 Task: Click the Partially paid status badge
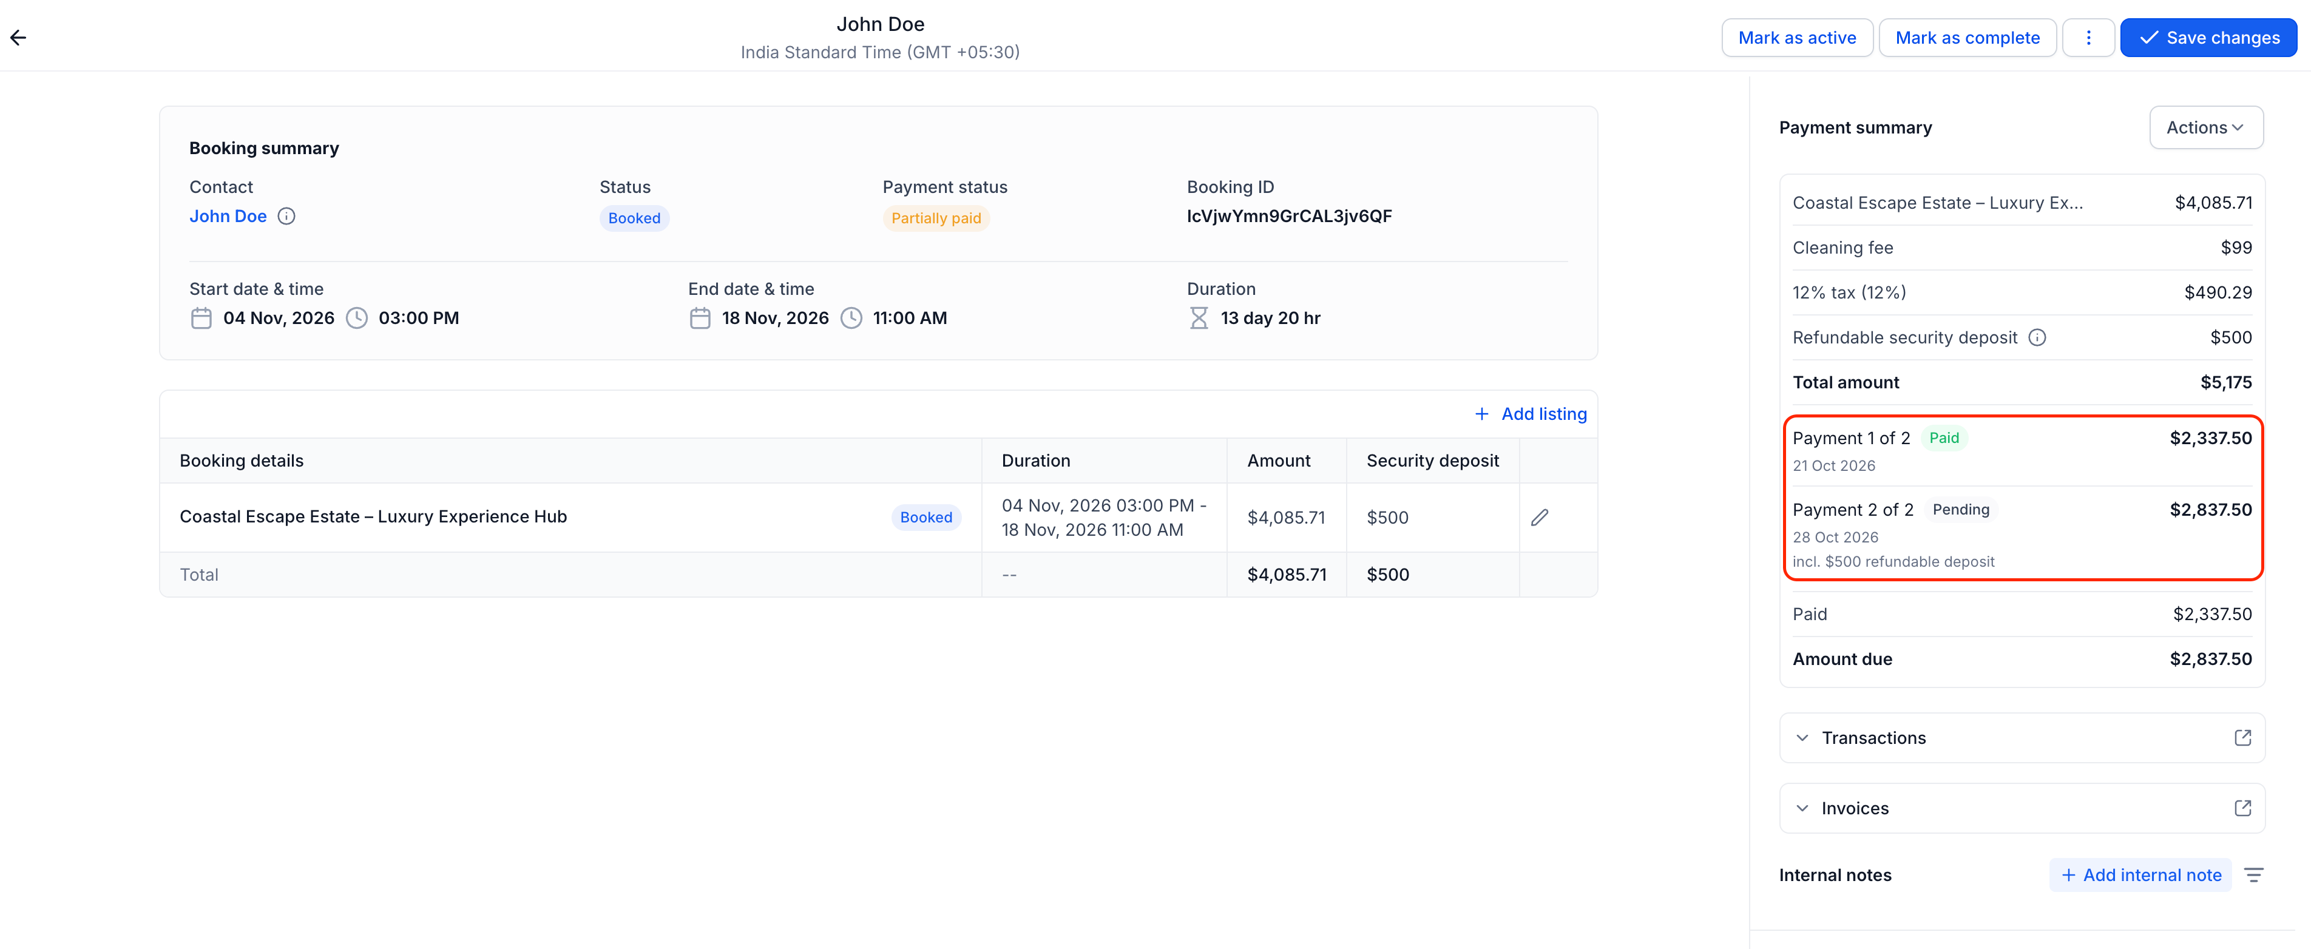click(936, 218)
